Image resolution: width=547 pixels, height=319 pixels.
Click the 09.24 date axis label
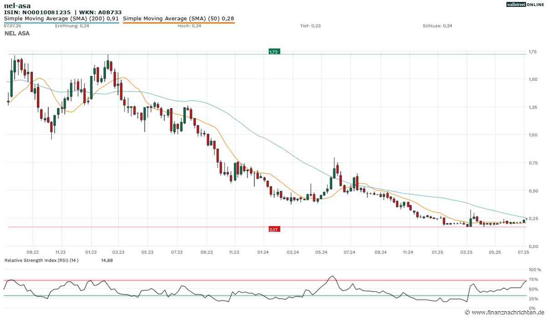[381, 252]
